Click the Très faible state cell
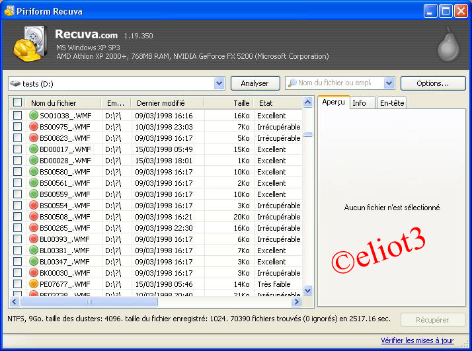 (274, 284)
